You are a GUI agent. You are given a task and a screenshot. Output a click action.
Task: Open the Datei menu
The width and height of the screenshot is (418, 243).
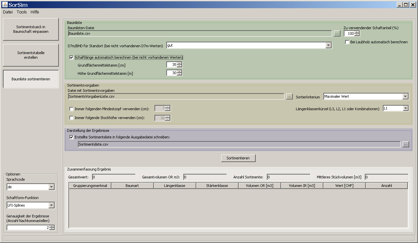tap(8, 12)
